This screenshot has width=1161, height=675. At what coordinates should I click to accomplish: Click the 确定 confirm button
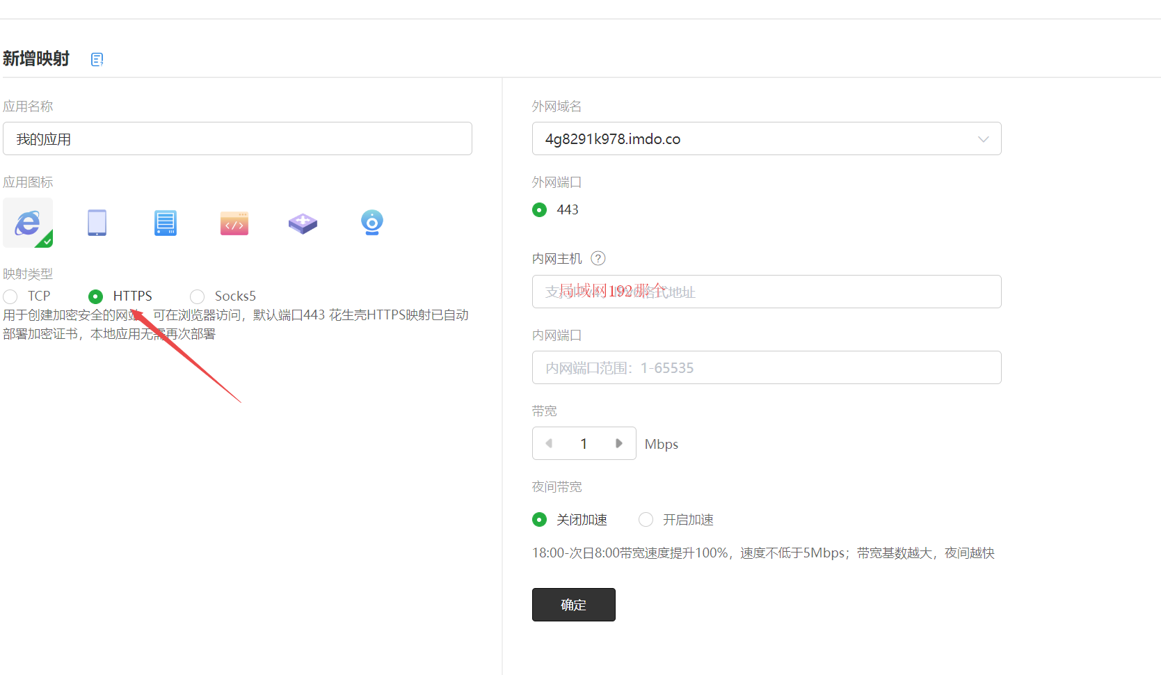click(574, 605)
